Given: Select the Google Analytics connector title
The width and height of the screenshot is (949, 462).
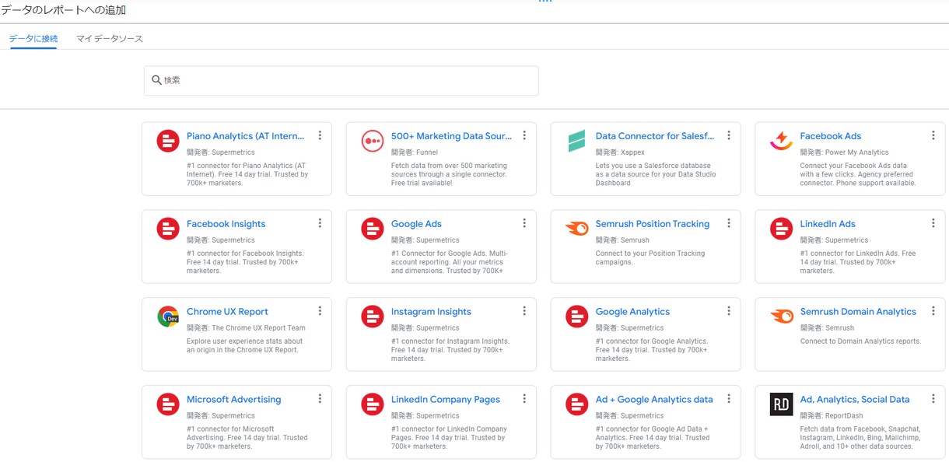Looking at the screenshot, I should point(632,312).
